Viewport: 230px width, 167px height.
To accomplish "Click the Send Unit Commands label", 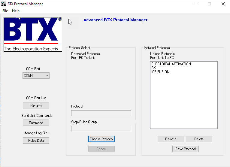I will [x=37, y=116].
